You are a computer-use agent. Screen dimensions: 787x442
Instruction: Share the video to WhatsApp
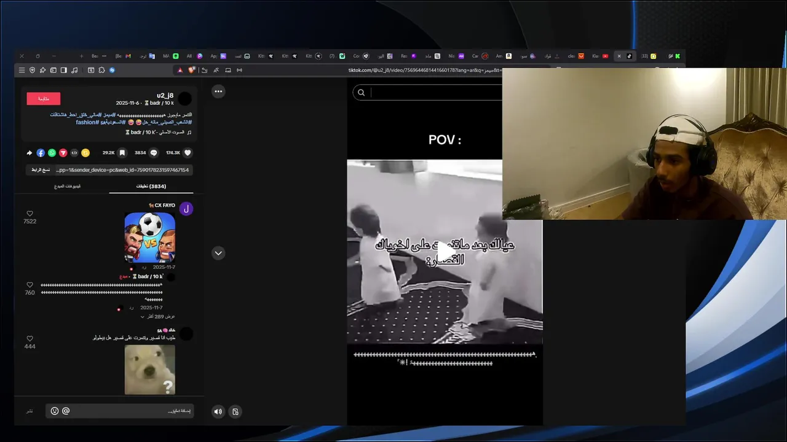click(x=52, y=153)
